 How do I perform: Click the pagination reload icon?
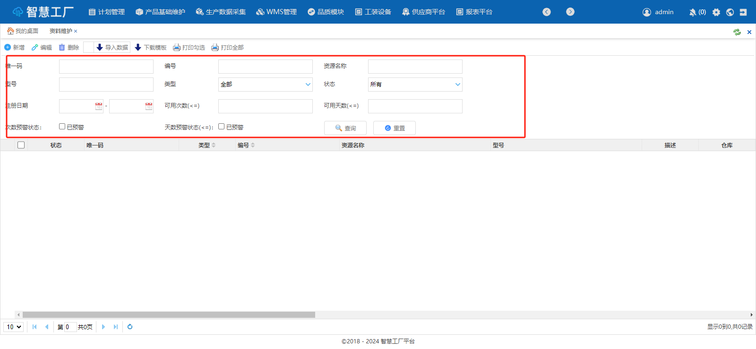[130, 327]
